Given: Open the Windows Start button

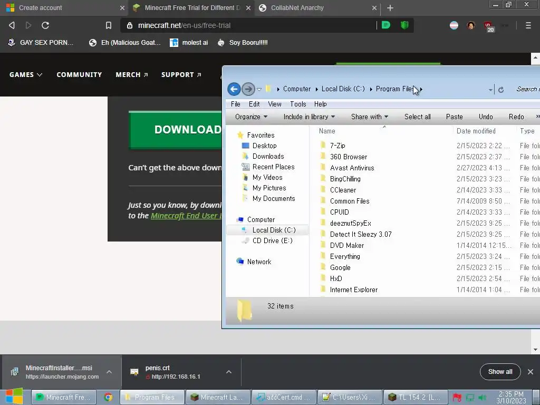Looking at the screenshot, I should (14, 397).
